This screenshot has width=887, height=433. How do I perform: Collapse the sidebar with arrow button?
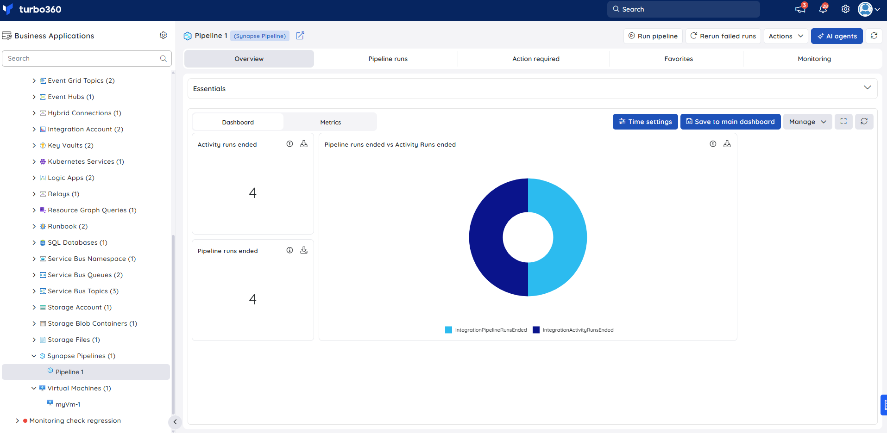click(175, 421)
